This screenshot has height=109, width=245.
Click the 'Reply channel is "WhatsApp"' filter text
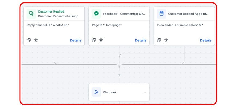pos(48,25)
